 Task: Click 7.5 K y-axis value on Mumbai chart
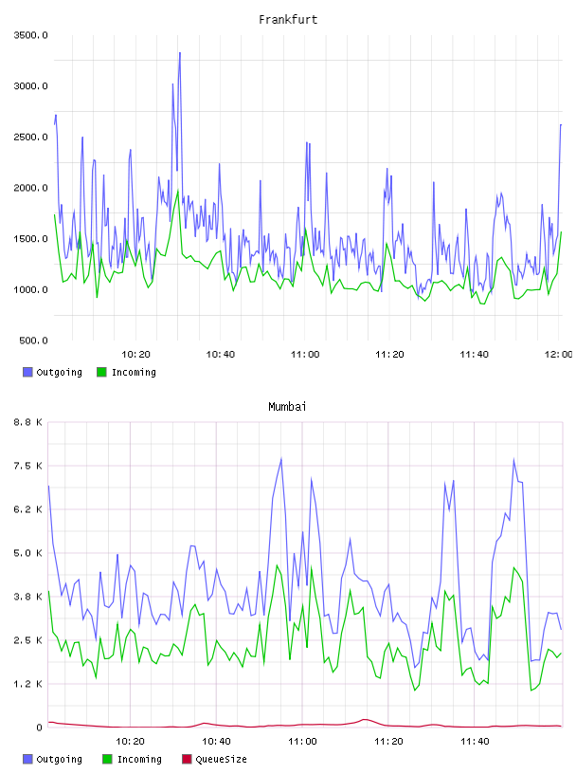(x=27, y=466)
